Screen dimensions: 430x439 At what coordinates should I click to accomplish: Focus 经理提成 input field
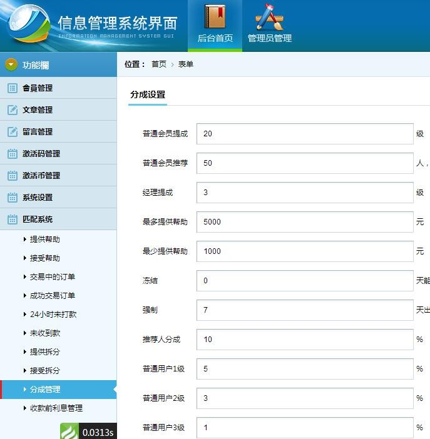[305, 193]
